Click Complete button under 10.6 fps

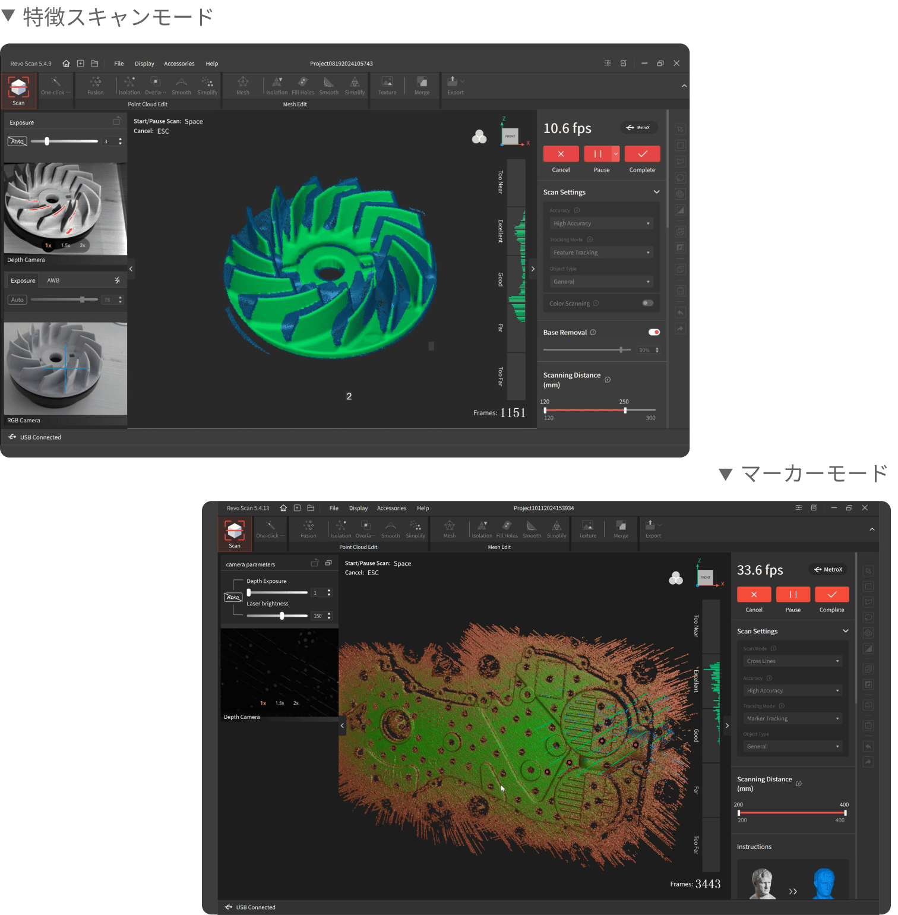(642, 154)
